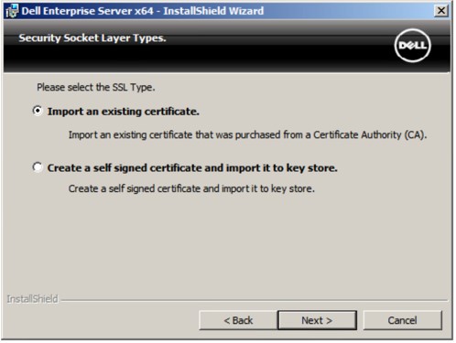The image size is (456, 343).
Task: Cancel the InstallShield wizard
Action: [402, 320]
